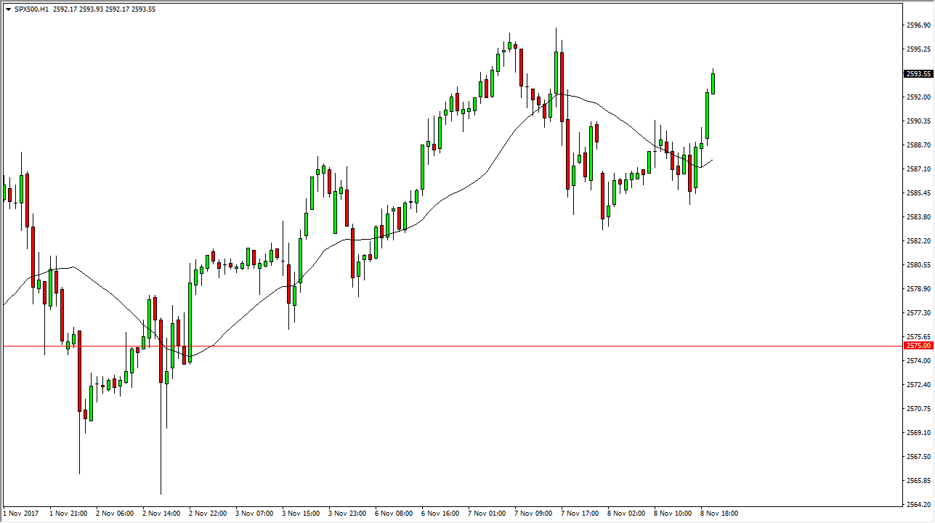Screen dimensions: 935x523
Task: Click the last green candle on the chart
Action: click(x=713, y=84)
